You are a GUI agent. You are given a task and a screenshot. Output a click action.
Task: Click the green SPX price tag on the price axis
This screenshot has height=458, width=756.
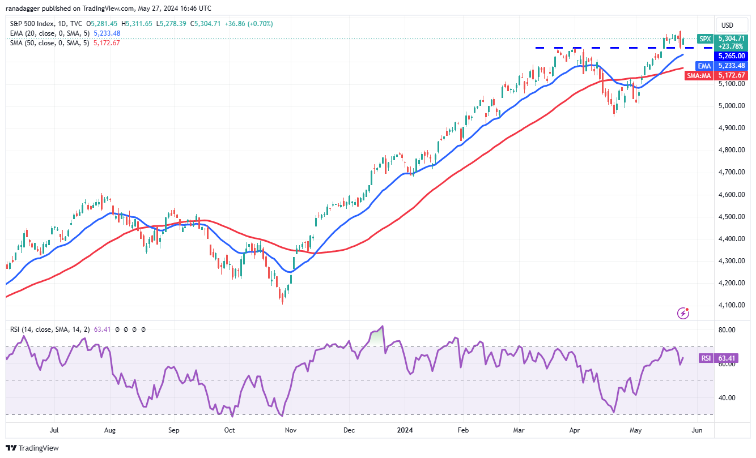705,38
